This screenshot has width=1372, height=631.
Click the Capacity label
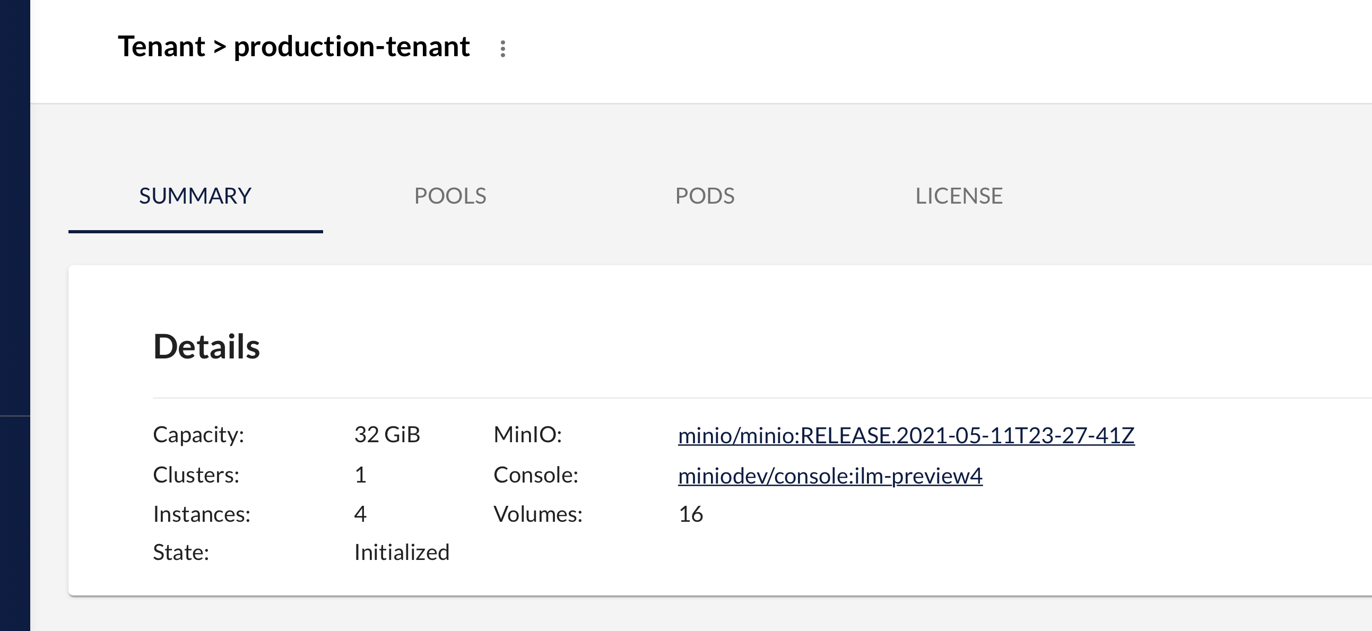tap(198, 434)
